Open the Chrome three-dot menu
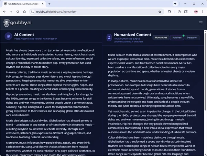Screen dimensions: 207x156 pyautogui.click(x=203, y=11)
